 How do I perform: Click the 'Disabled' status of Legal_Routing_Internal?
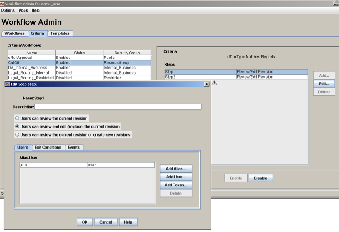click(x=79, y=73)
